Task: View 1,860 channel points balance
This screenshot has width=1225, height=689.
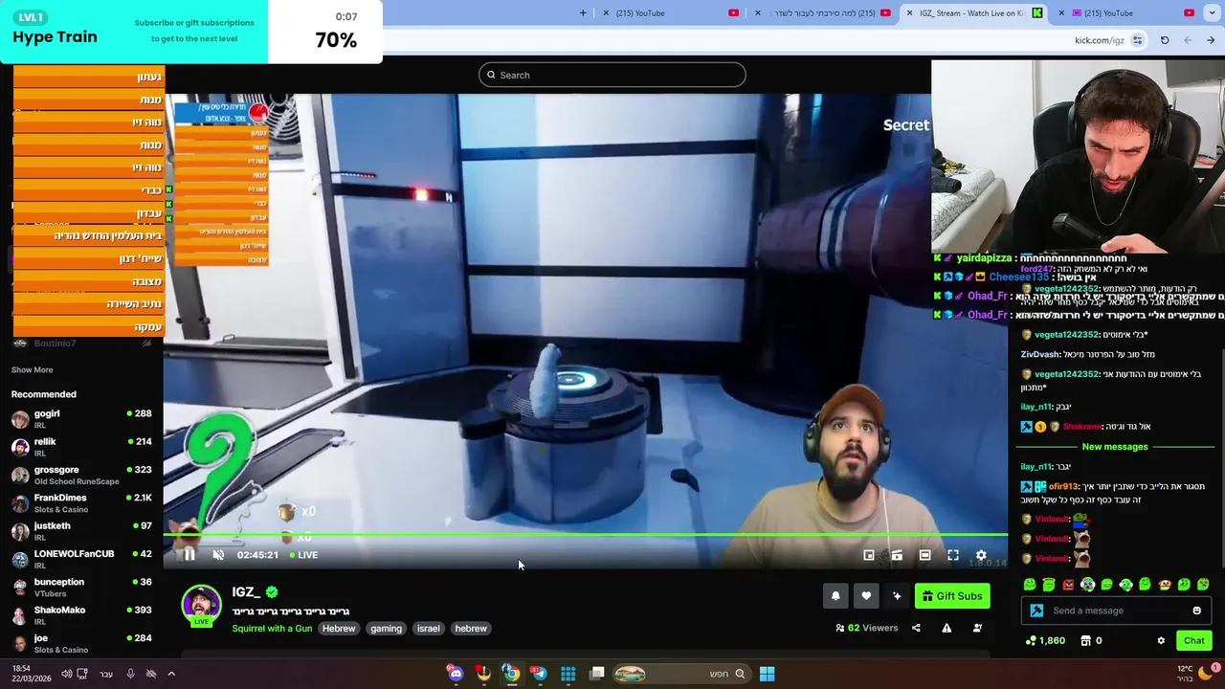Action: tap(1045, 640)
